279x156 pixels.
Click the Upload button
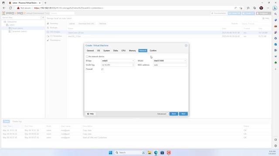[x=72, y=24]
